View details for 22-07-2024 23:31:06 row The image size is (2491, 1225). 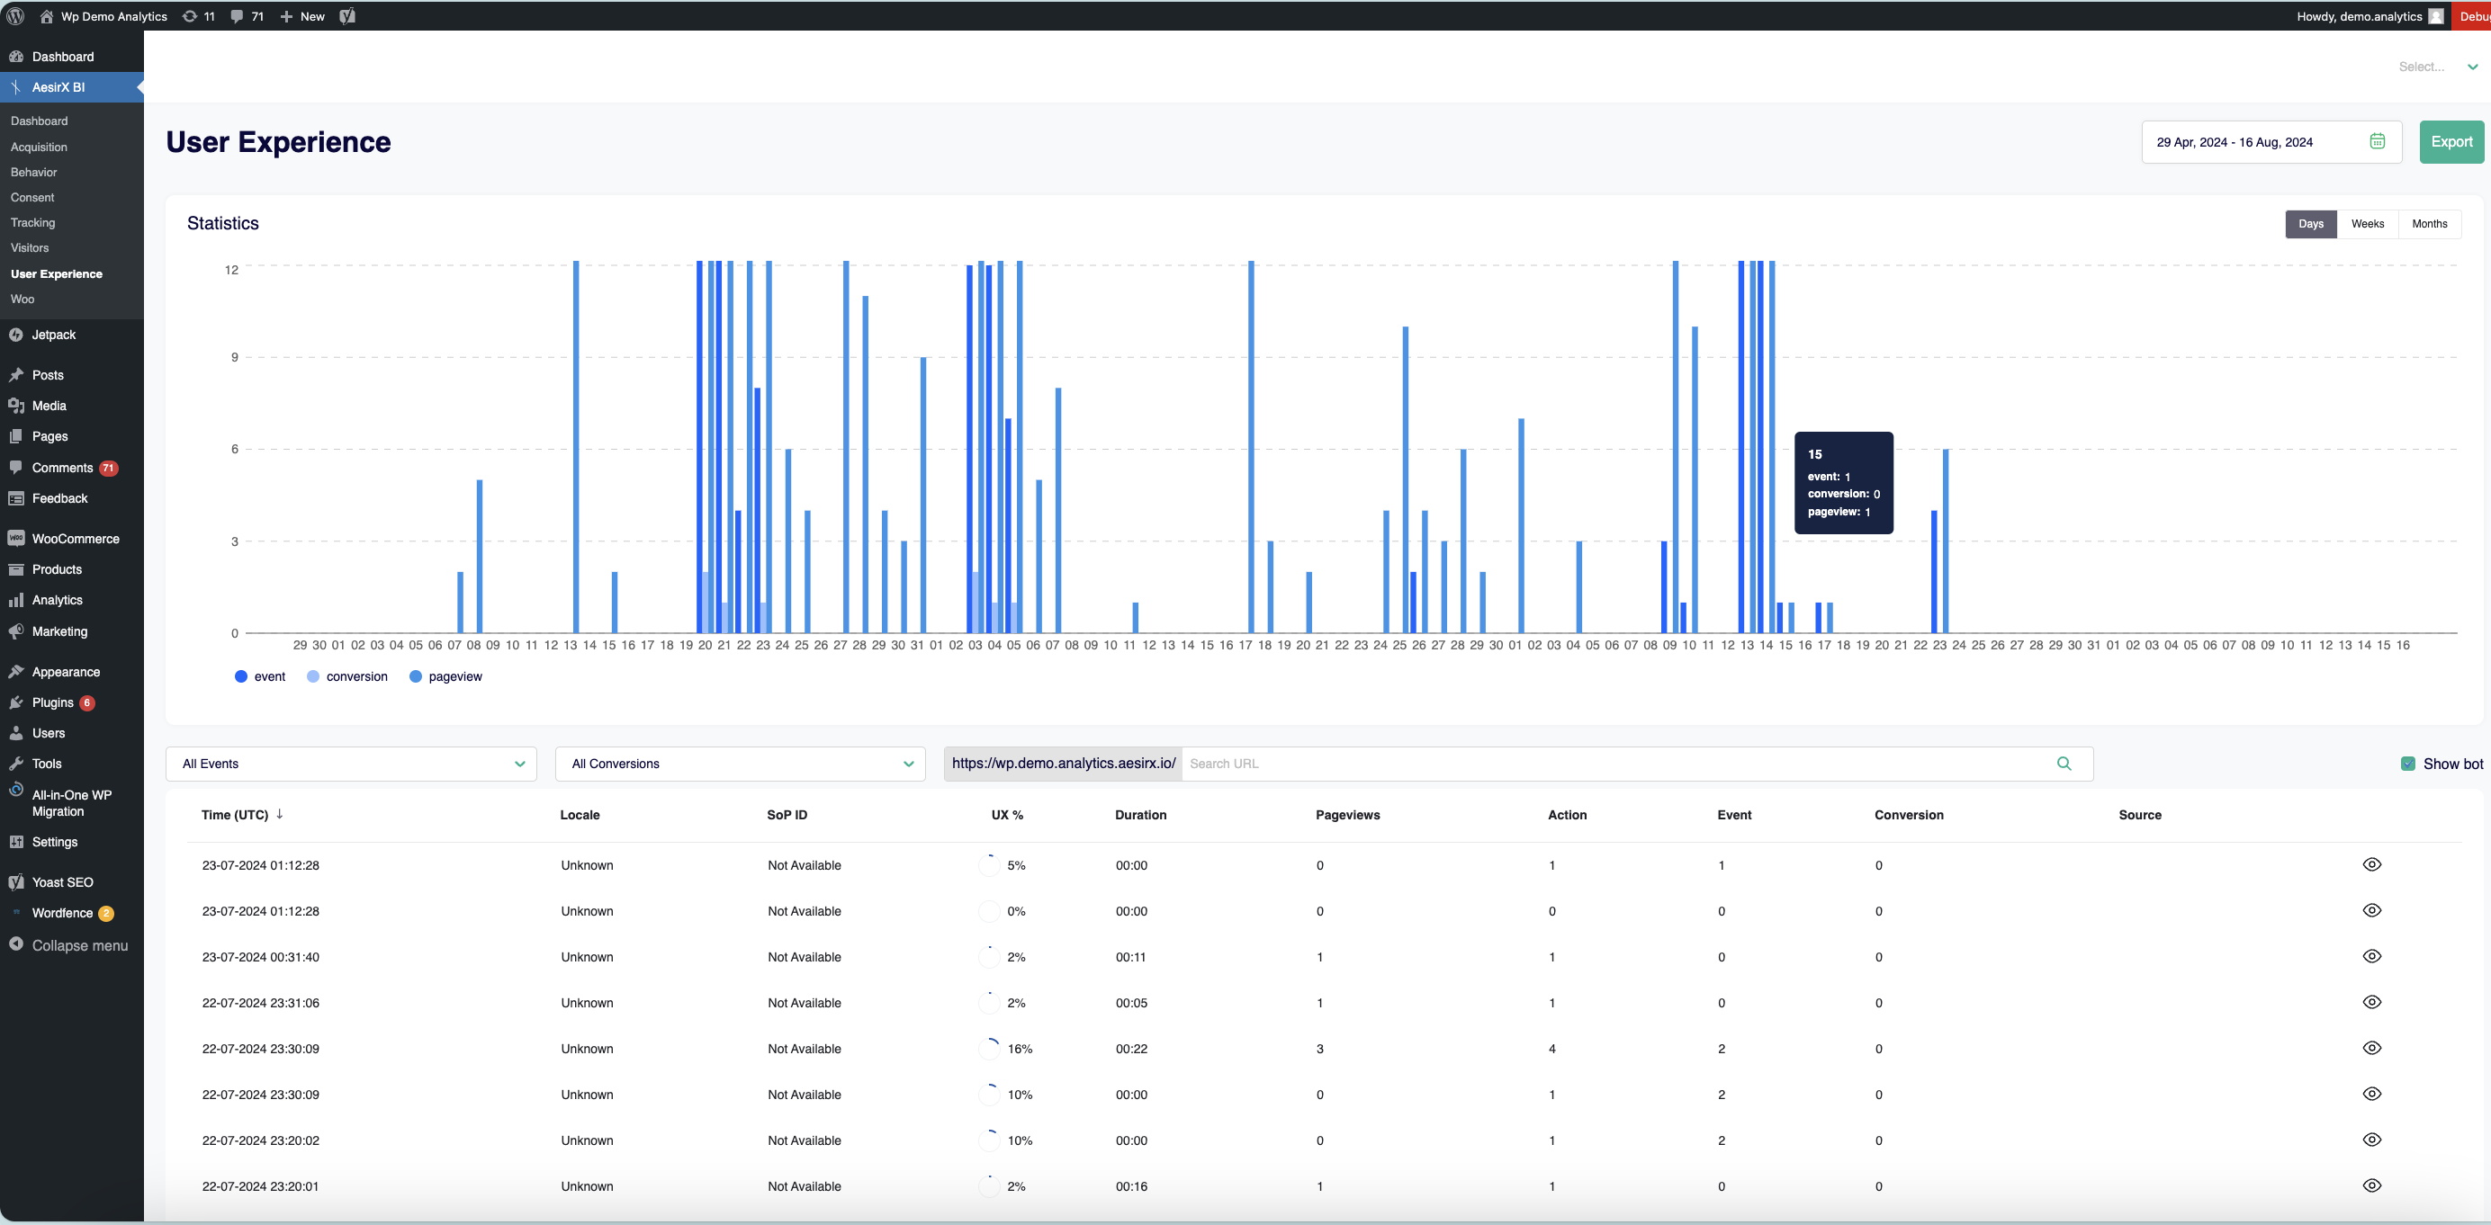click(2371, 1002)
